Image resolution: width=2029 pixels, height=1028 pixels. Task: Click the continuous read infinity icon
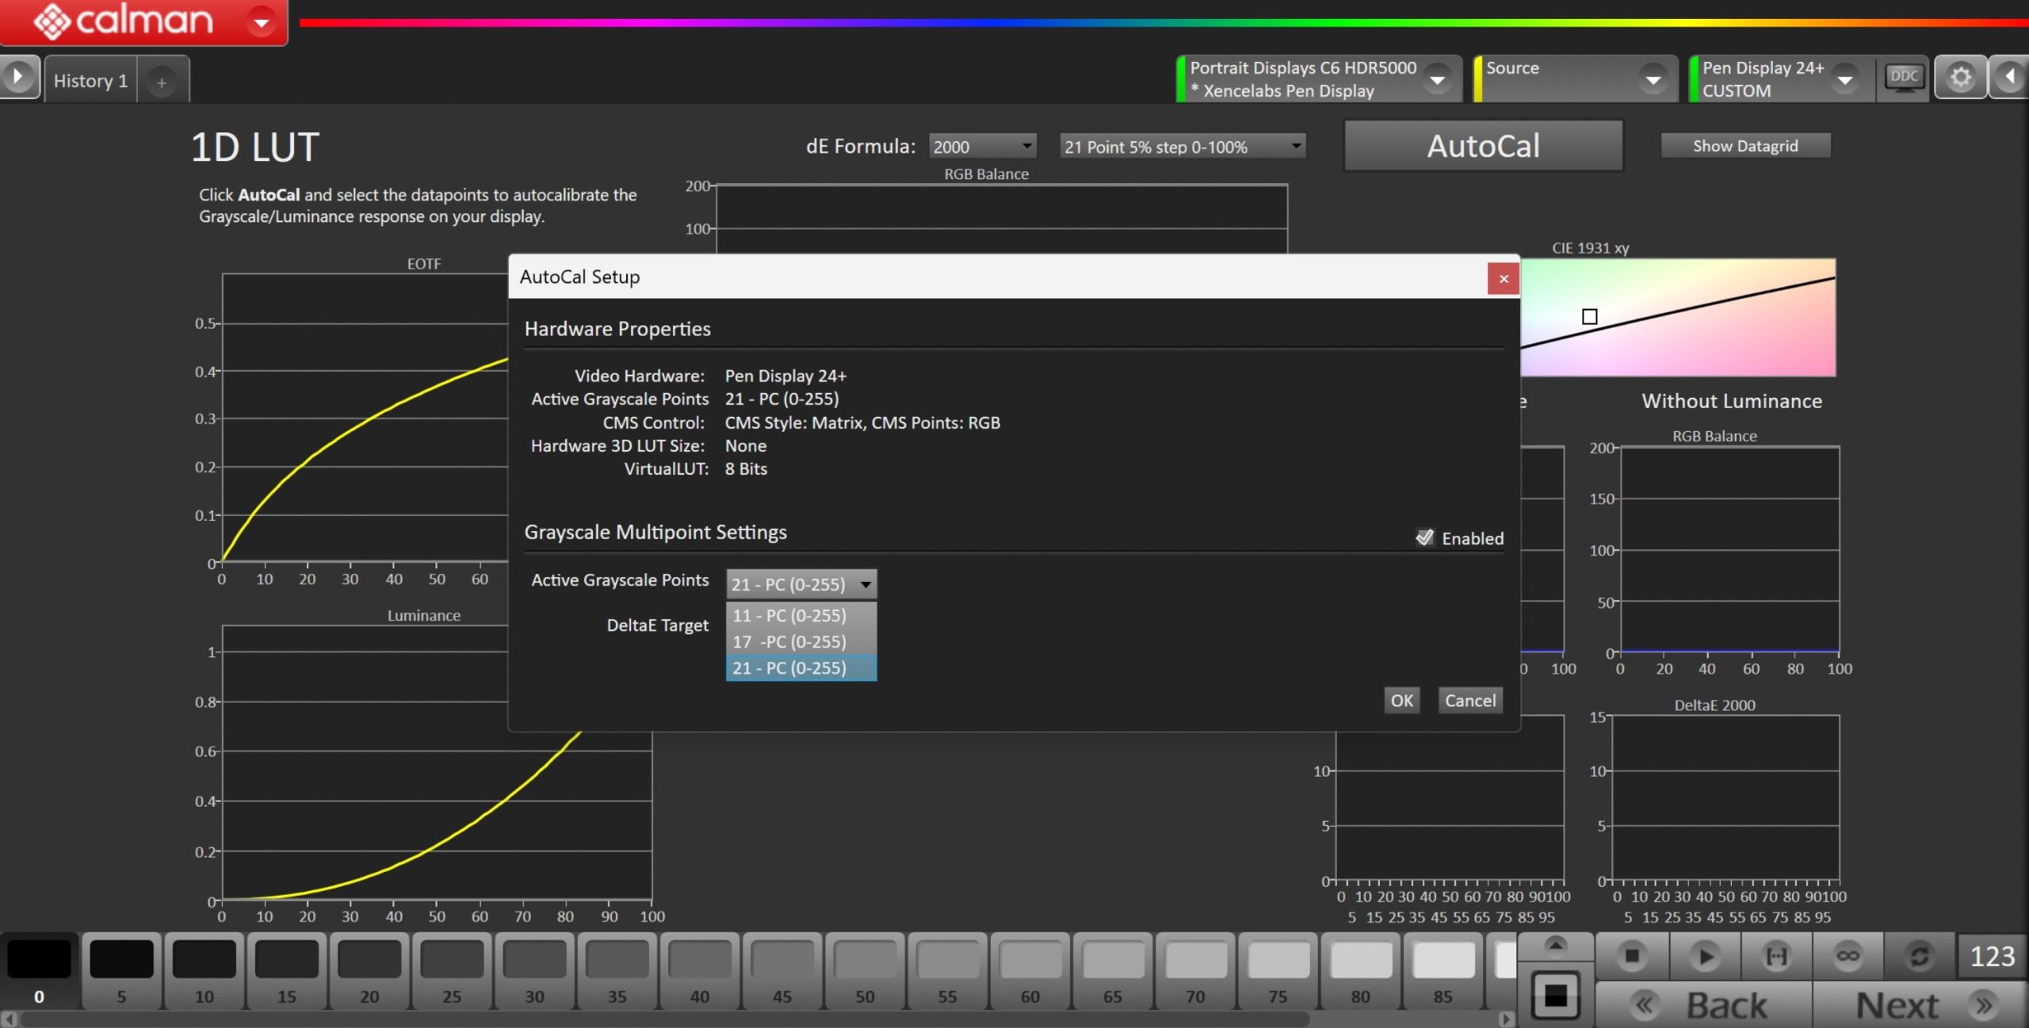(x=1848, y=956)
